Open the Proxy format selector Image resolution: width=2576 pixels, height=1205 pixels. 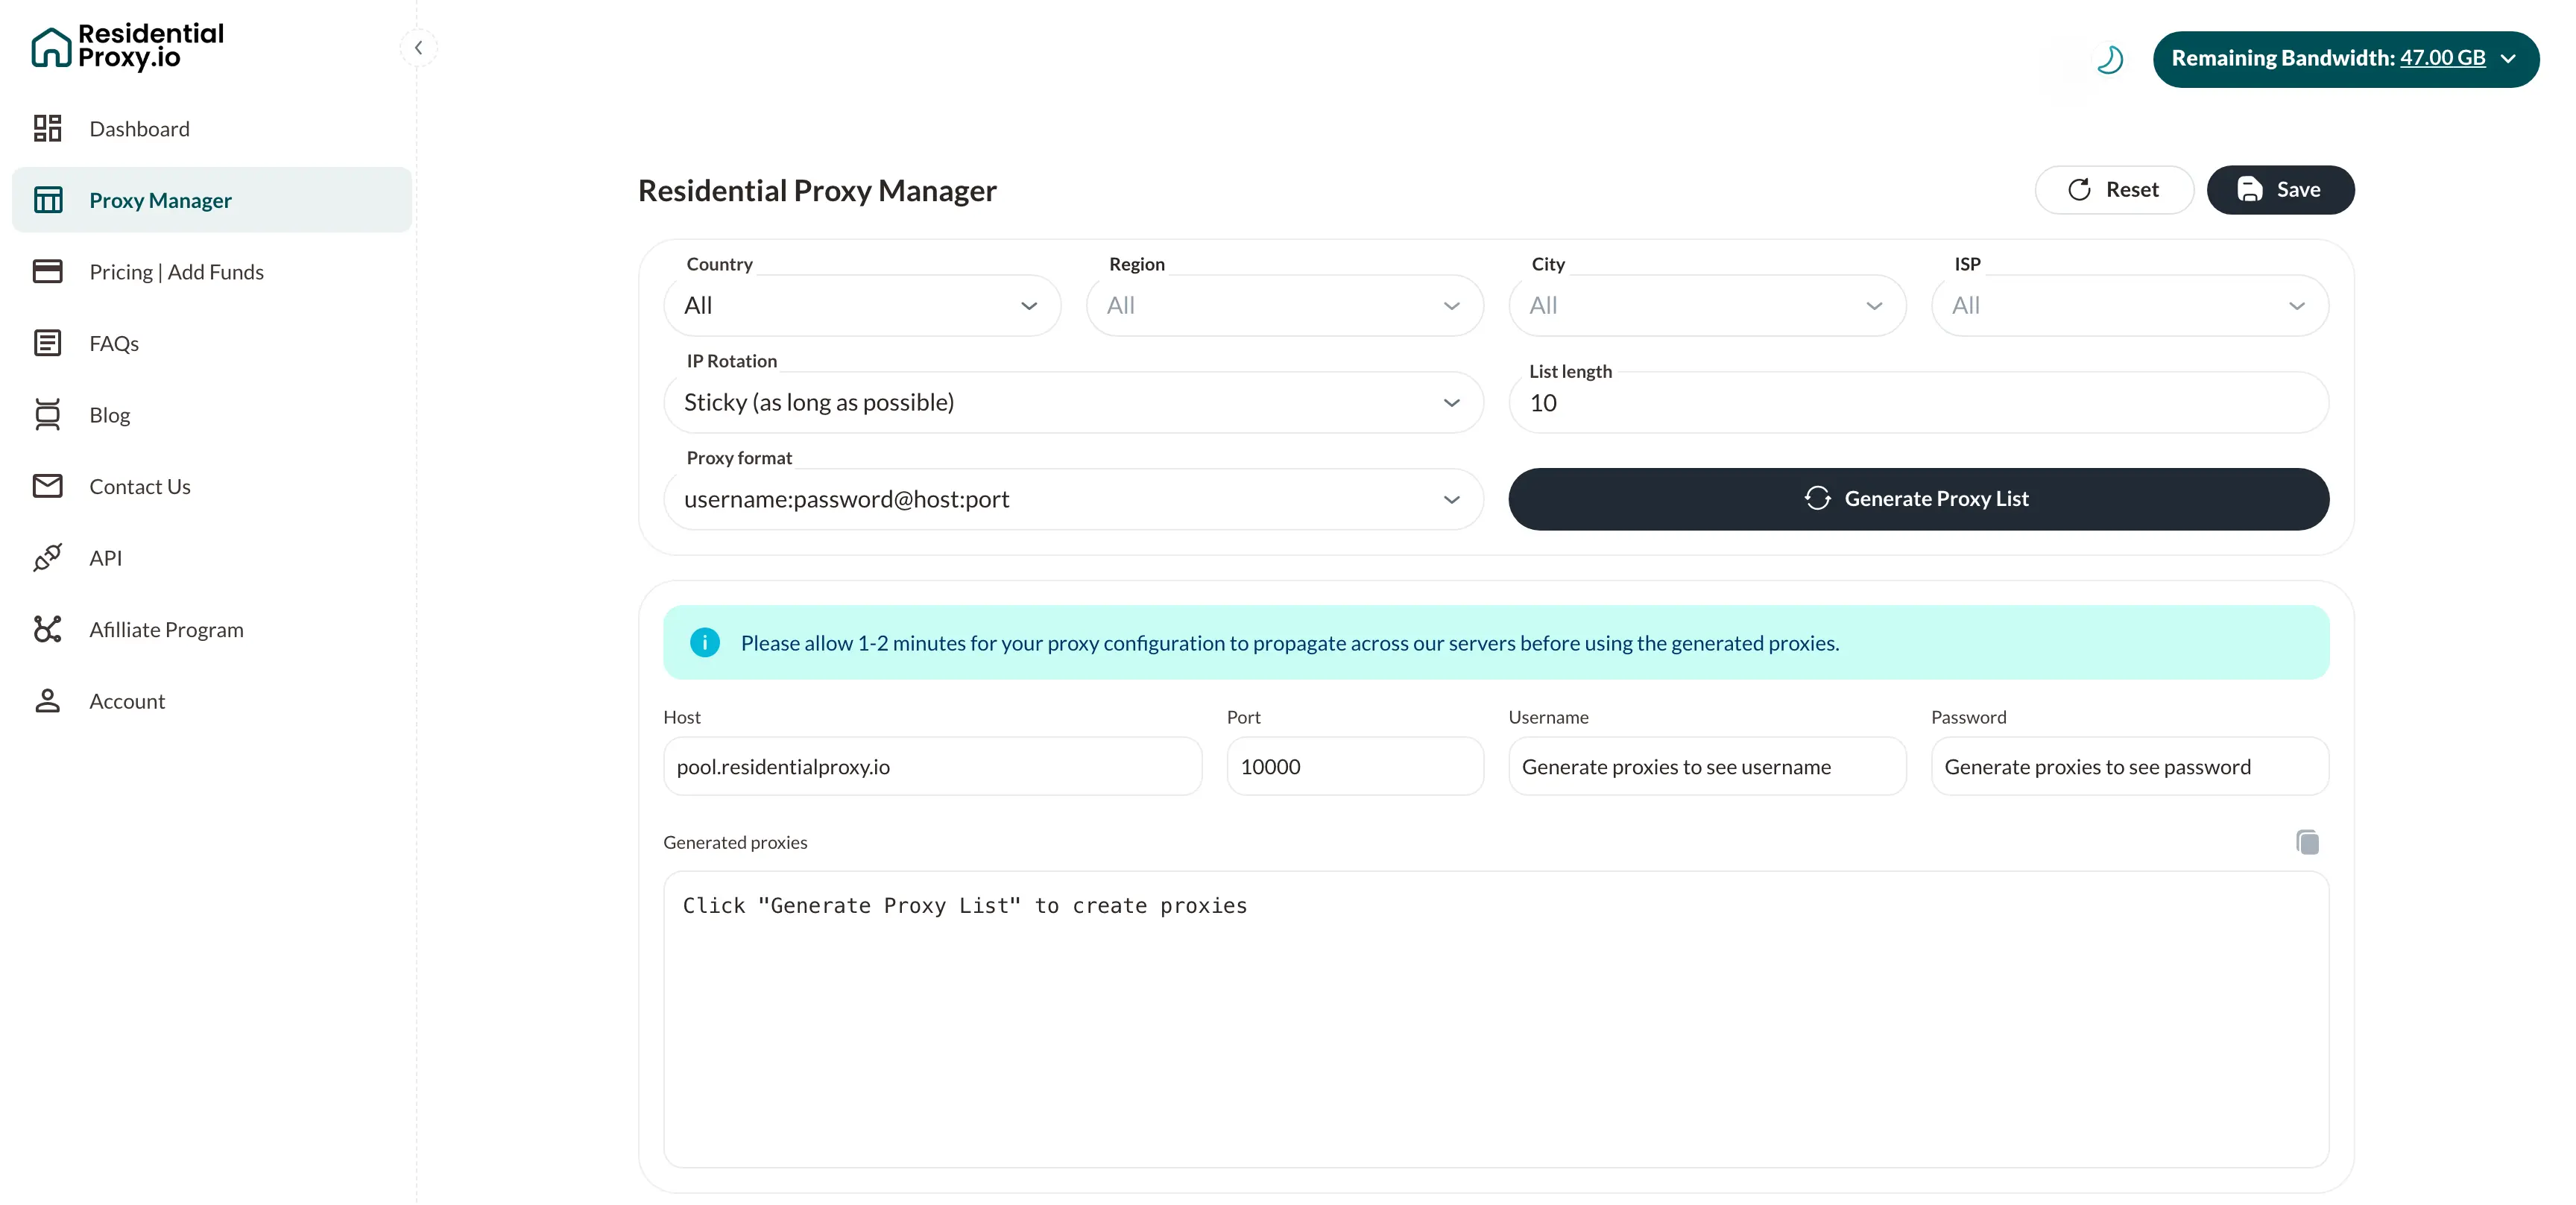click(1072, 499)
